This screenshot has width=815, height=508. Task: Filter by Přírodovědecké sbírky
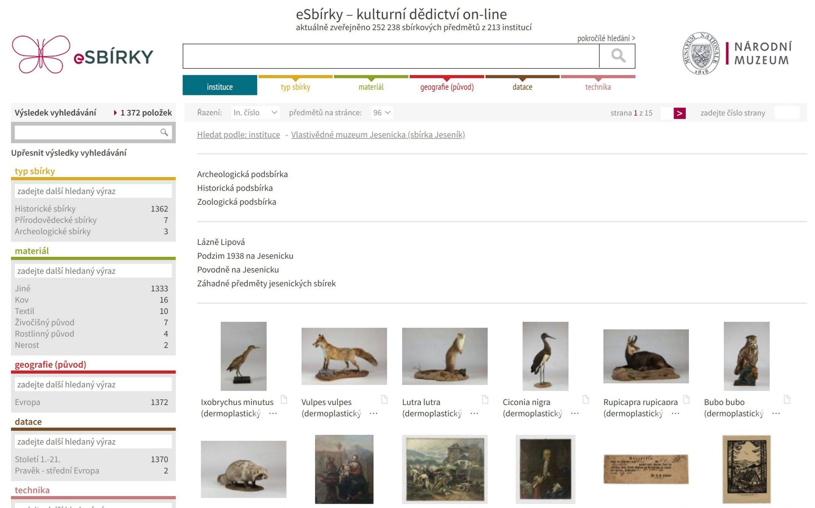56,220
